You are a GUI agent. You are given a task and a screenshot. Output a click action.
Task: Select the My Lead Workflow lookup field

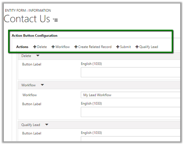coord(130,95)
